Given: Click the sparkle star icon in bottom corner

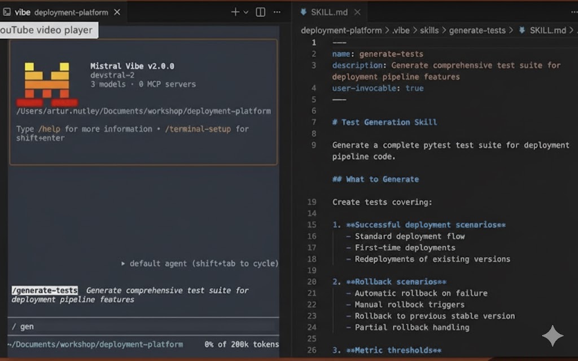Looking at the screenshot, I should [552, 336].
